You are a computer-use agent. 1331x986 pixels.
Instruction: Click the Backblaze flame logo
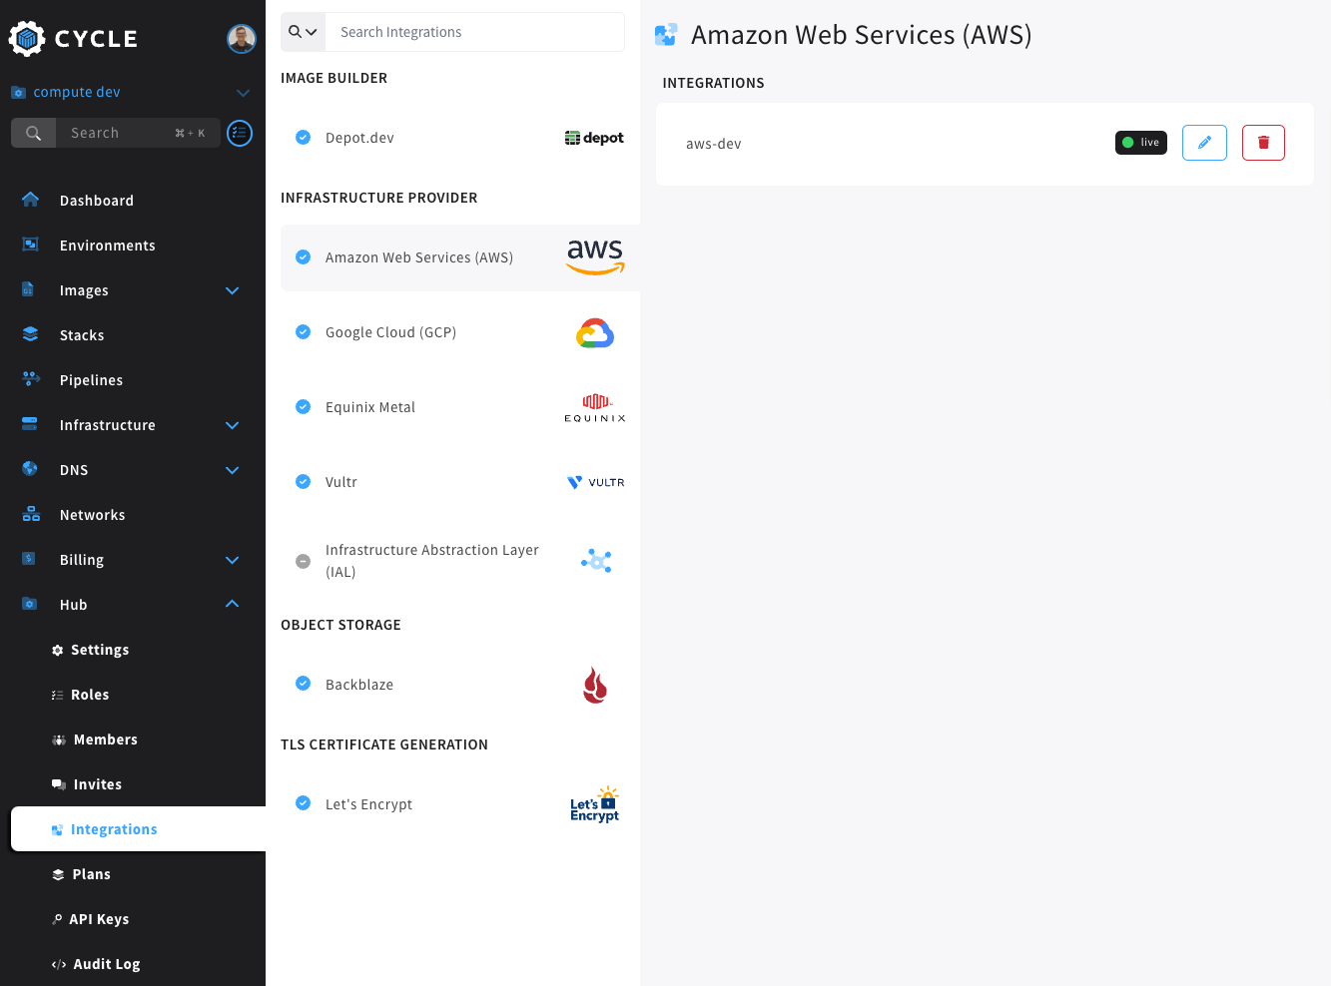coord(595,685)
